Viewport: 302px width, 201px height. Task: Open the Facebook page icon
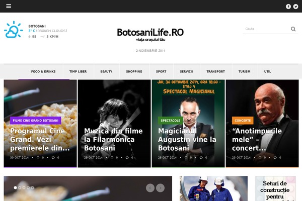288,7
